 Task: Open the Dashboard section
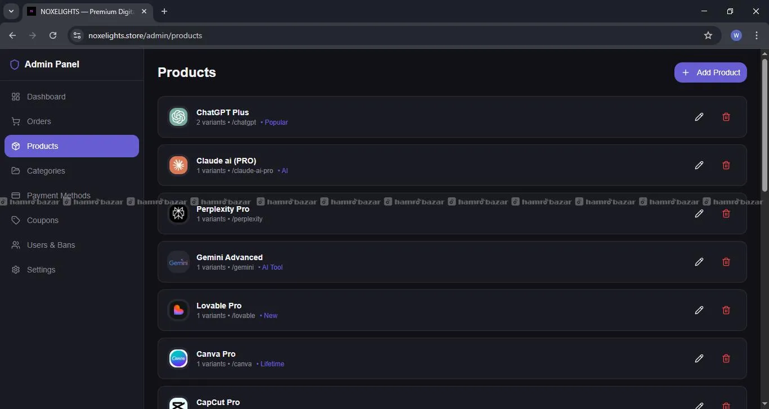46,97
